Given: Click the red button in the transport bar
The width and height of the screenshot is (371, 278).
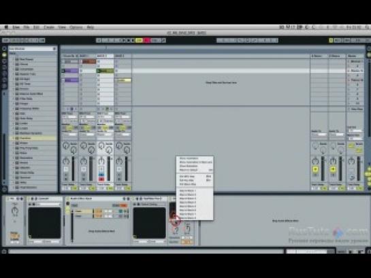Looking at the screenshot, I should 146,41.
